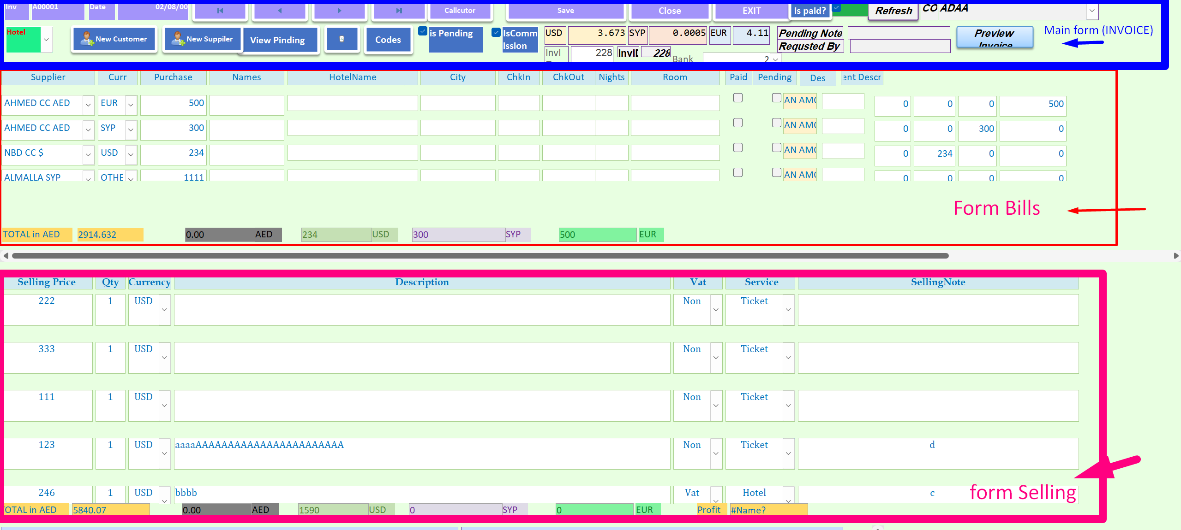Check Pending box for EUR 500 bill

[x=777, y=98]
